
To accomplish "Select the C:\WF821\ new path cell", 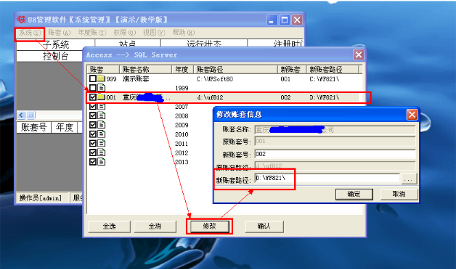I will pos(324,79).
